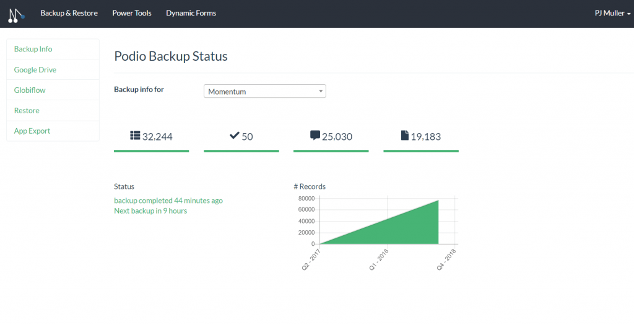The width and height of the screenshot is (634, 325).
Task: Select Restore in the sidebar
Action: 27,111
